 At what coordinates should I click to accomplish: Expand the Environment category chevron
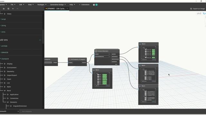click(x=5, y=67)
